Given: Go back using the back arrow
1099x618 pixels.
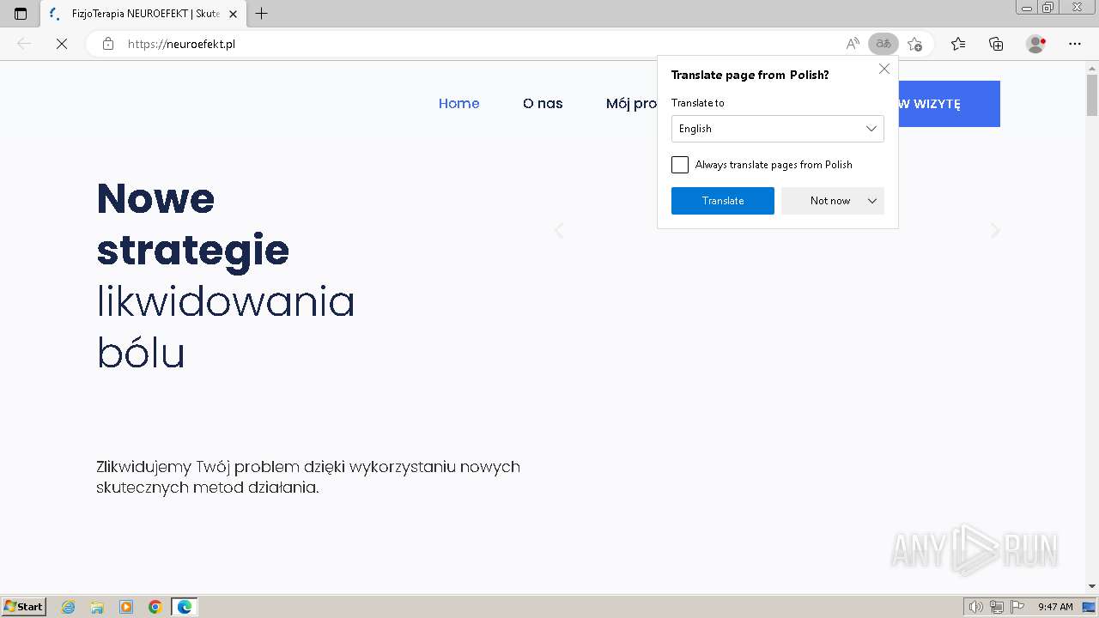Looking at the screenshot, I should coord(24,44).
